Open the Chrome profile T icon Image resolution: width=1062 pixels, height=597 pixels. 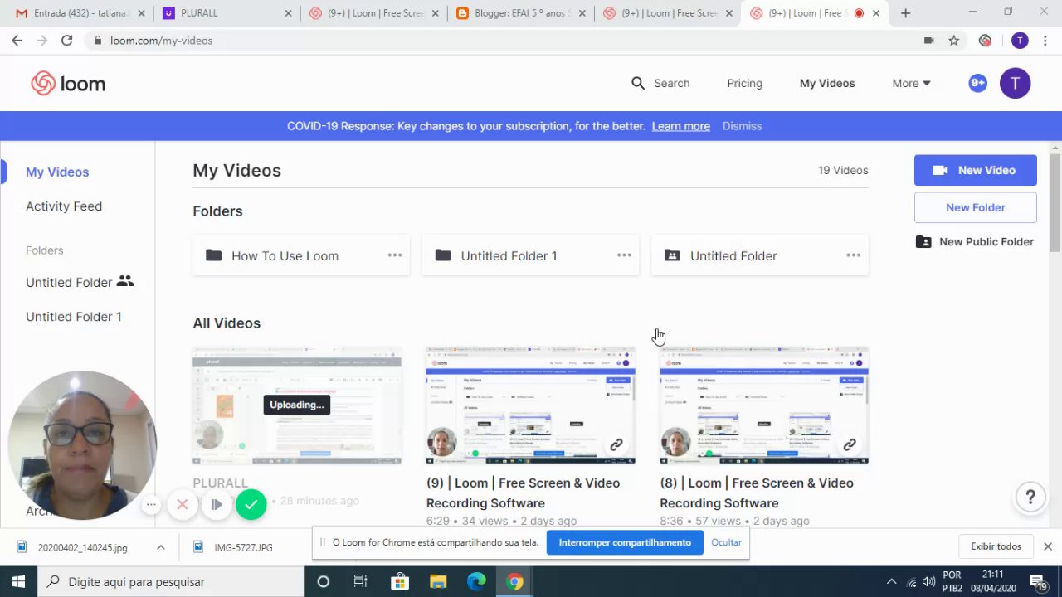click(1020, 41)
